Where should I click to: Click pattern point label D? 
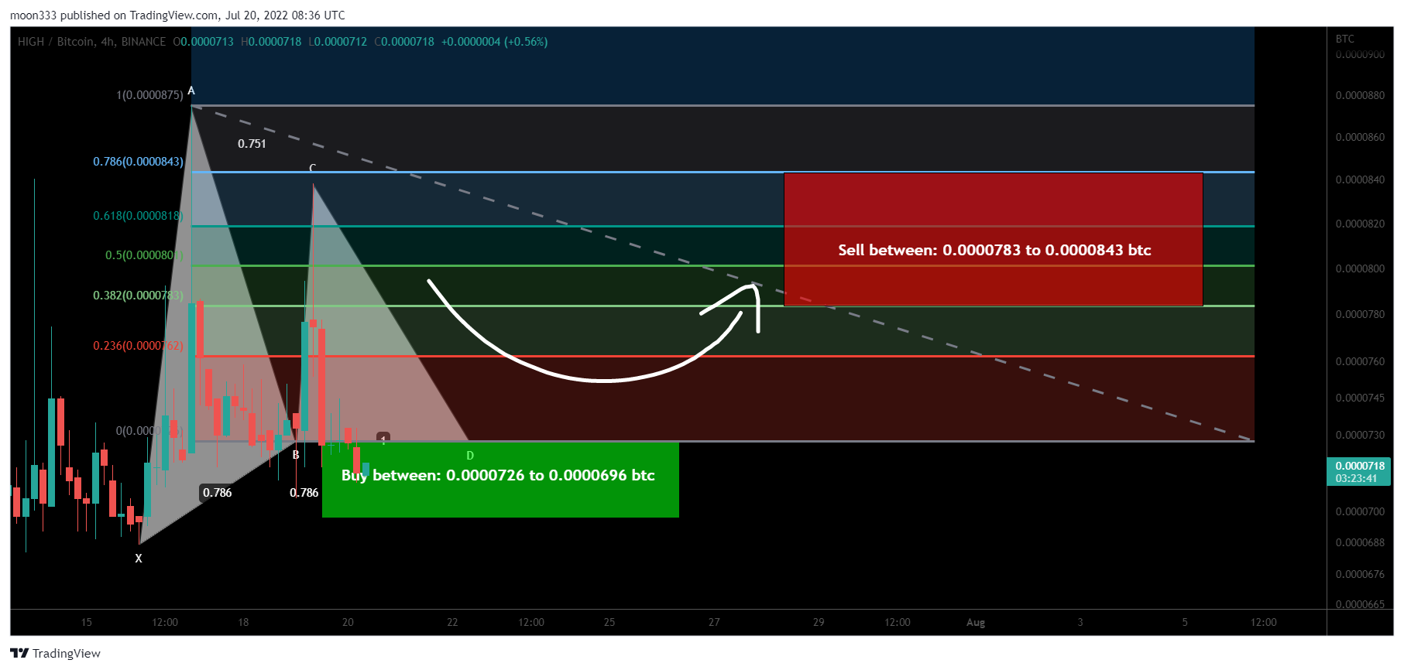[470, 456]
